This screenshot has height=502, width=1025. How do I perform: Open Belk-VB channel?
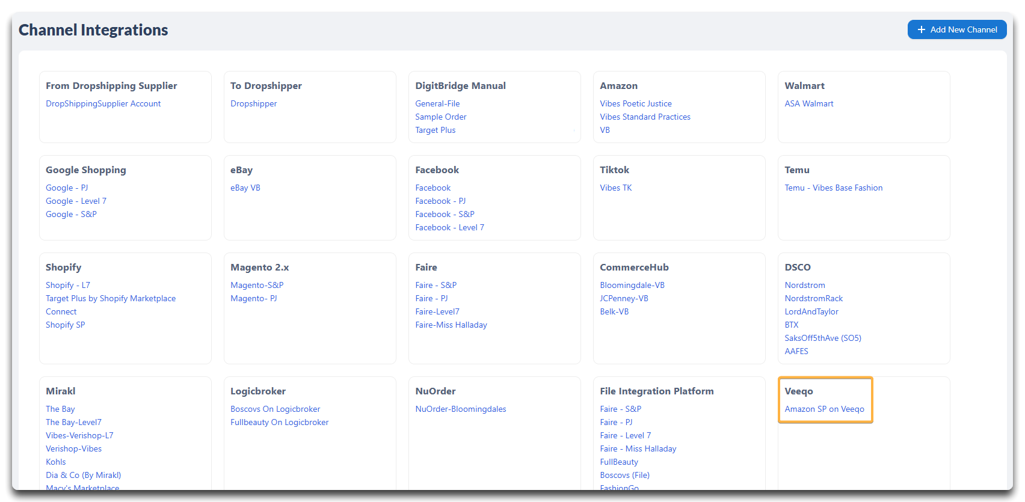tap(614, 311)
